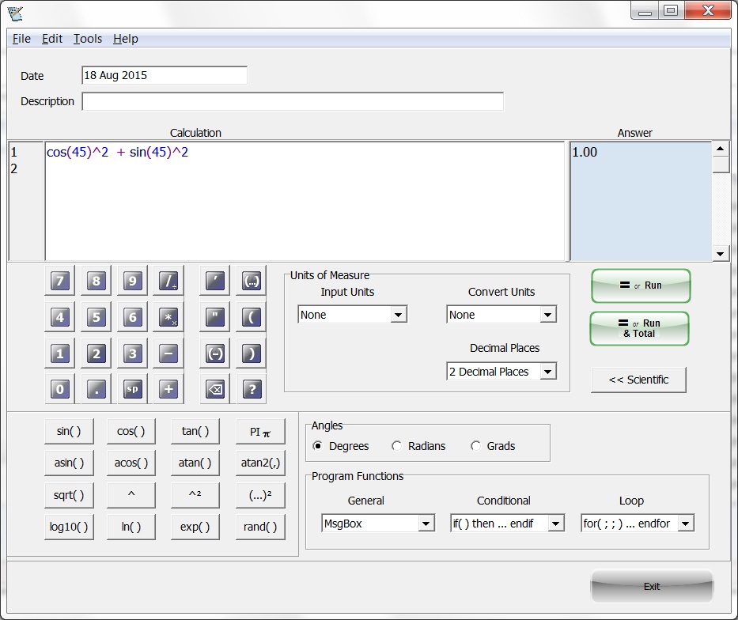Click the negative sign (-) keypad button
Screen dimensions: 738x620
click(215, 353)
